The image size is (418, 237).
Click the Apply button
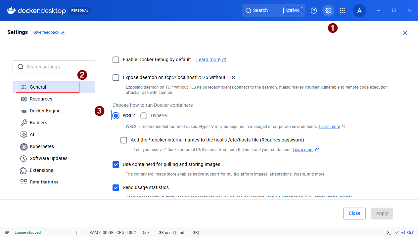382,214
